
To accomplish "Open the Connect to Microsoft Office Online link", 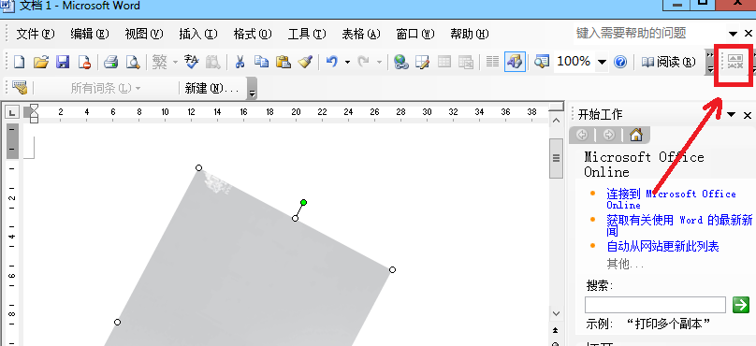I will point(671,198).
